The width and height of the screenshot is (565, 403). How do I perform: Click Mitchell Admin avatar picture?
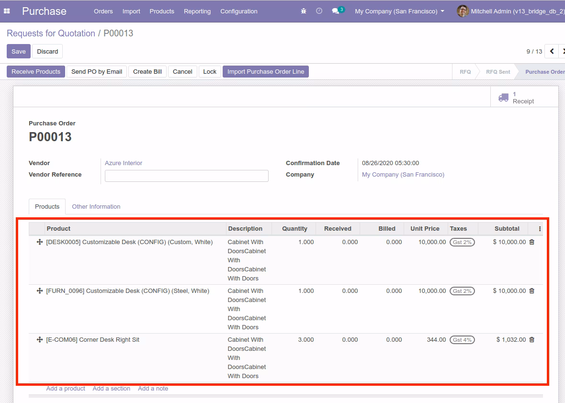(463, 11)
